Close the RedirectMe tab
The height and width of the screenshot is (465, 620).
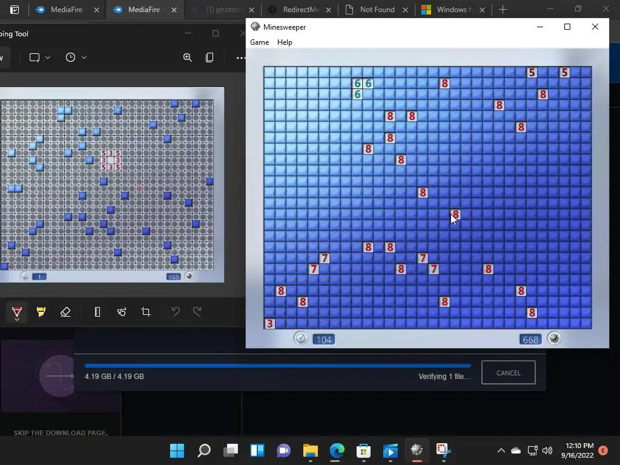tap(328, 10)
